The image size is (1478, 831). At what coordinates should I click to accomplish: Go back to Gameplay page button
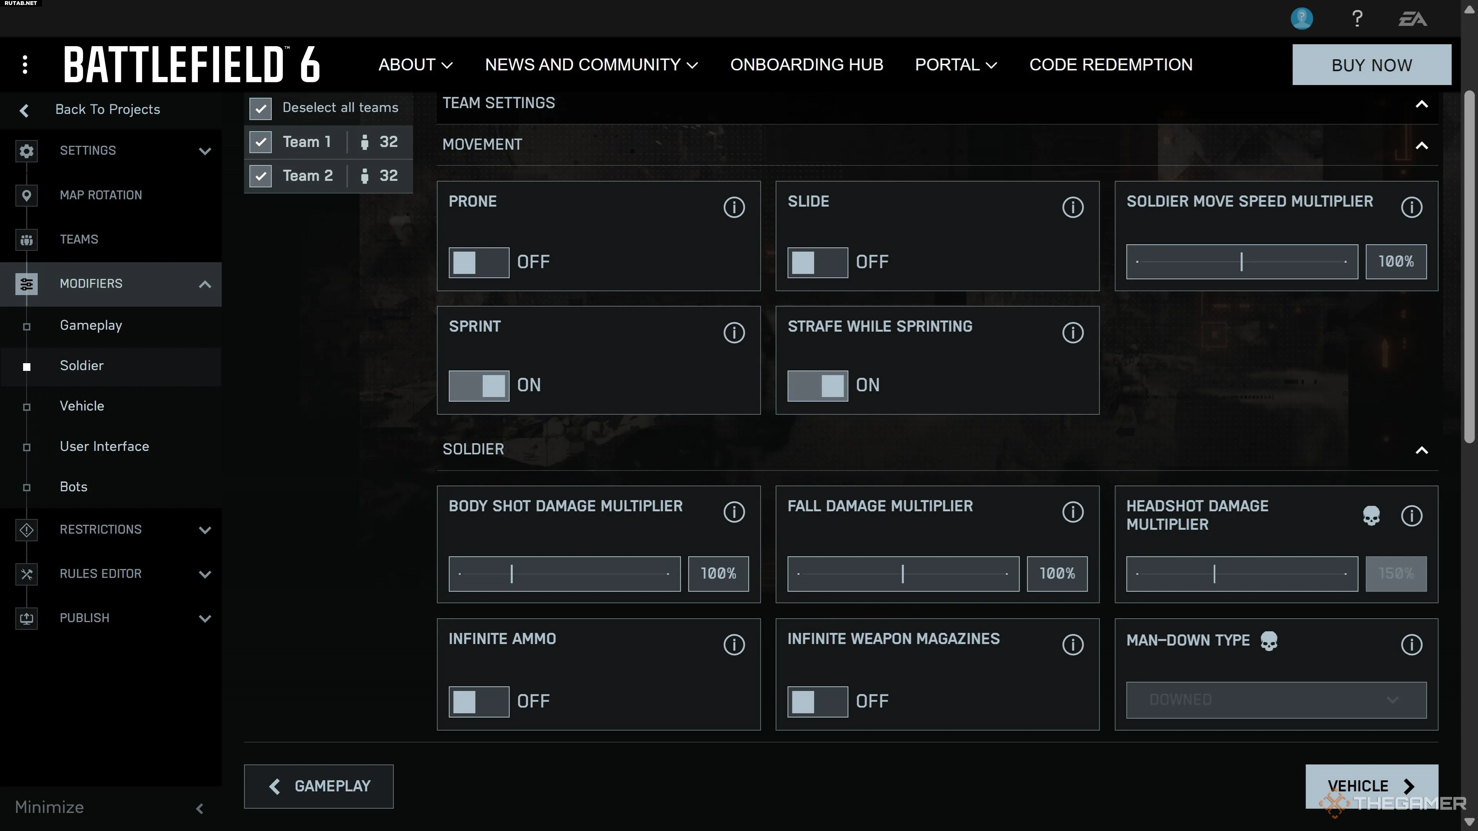(x=319, y=786)
